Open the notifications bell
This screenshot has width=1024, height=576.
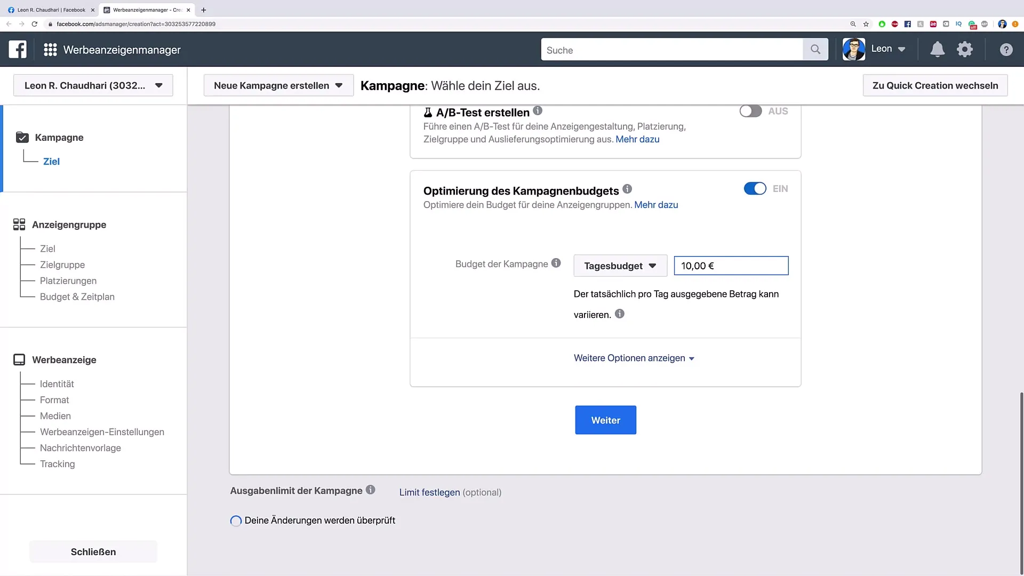(x=937, y=50)
